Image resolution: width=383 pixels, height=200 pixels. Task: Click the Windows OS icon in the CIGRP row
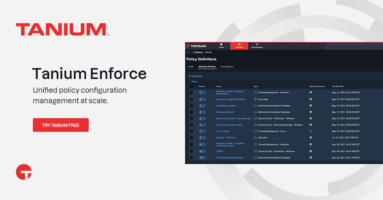coord(311,151)
